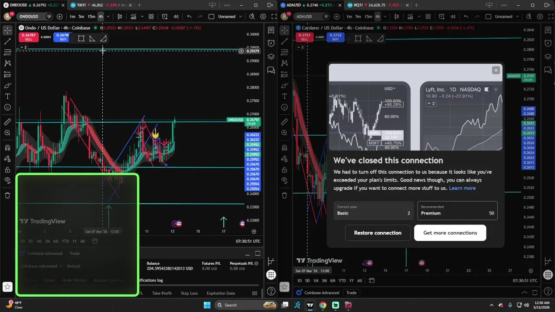555x312 pixels.
Task: Open the patterns drawing tools in ONDOUSD window
Action: [x=7, y=63]
